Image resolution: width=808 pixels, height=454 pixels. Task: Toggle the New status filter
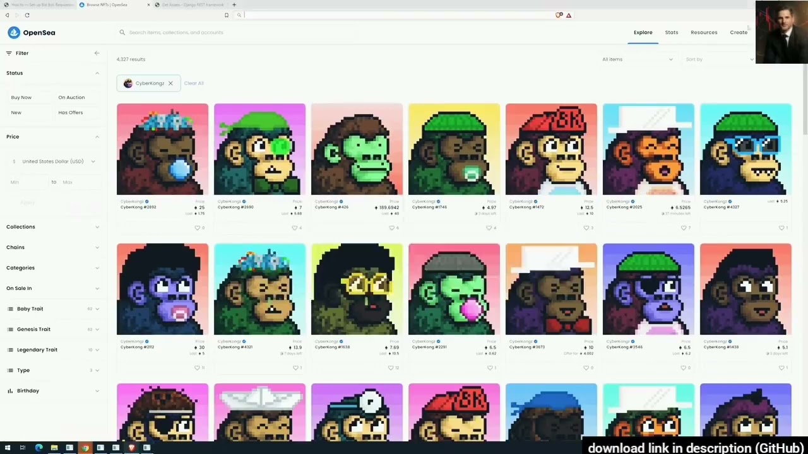click(30, 113)
